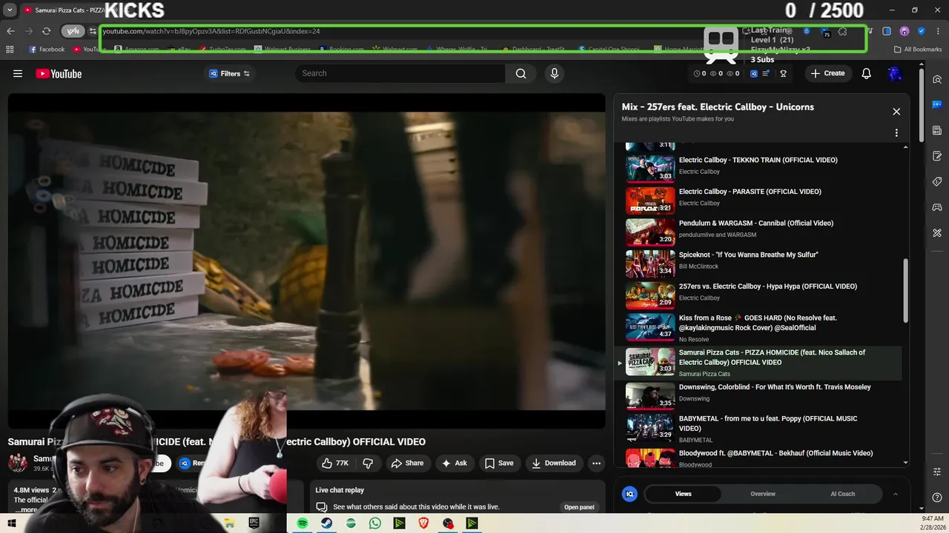
Task: Open WhatsApp from taskbar
Action: [375, 523]
